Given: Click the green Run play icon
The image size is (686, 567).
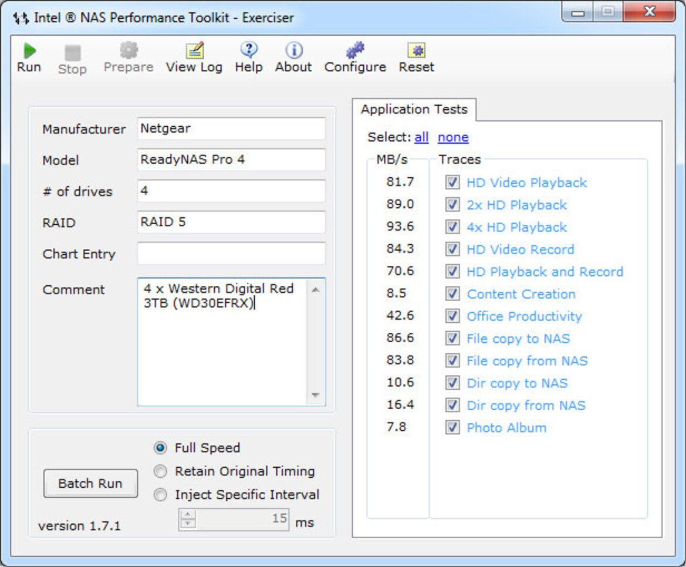Looking at the screenshot, I should pyautogui.click(x=29, y=50).
